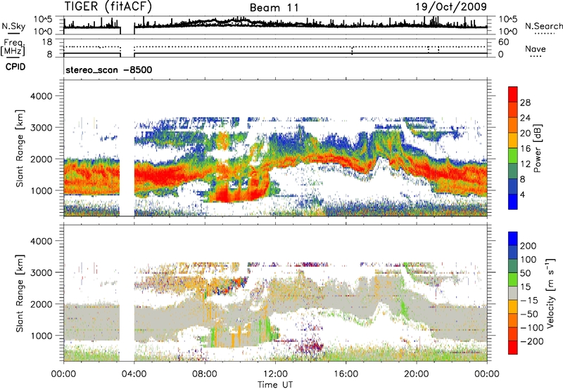
Task: Click the '04:00' time axis label
Action: (x=134, y=374)
